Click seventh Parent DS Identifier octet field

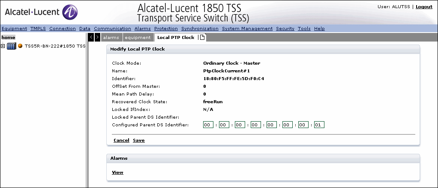(x=303, y=125)
